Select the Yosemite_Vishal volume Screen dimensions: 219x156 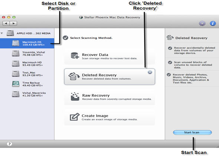coord(27,53)
